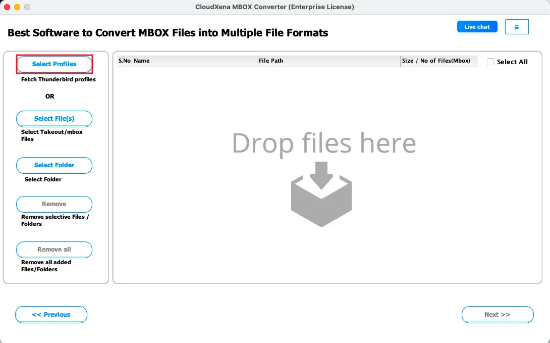Screen dimensions: 550x343
Task: Click the drop box arrow icon
Action: [321, 194]
